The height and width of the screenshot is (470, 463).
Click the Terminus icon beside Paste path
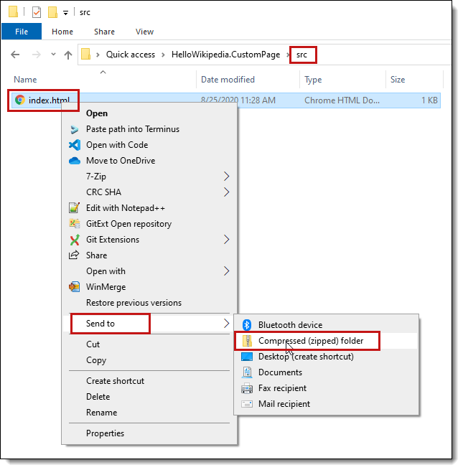pos(75,129)
